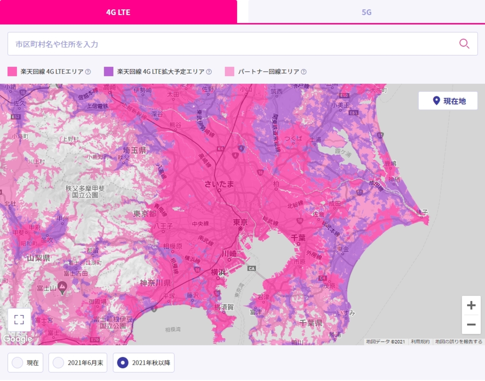Click the 神奈川県 prefecture label
This screenshot has width=485, height=381.
coord(155,282)
